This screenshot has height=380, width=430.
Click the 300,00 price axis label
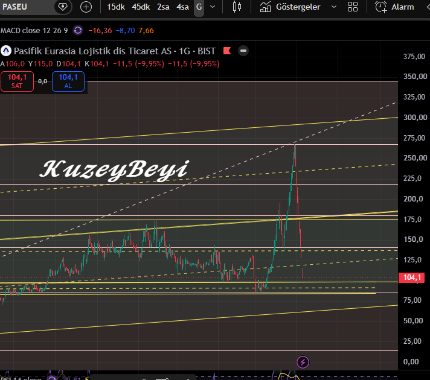click(x=415, y=118)
